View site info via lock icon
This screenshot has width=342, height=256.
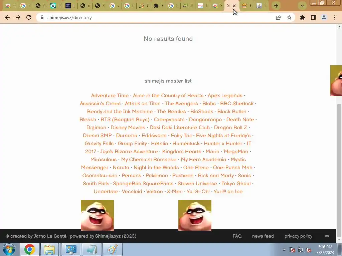click(42, 17)
